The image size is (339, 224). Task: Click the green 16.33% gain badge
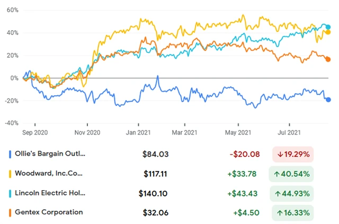point(294,212)
